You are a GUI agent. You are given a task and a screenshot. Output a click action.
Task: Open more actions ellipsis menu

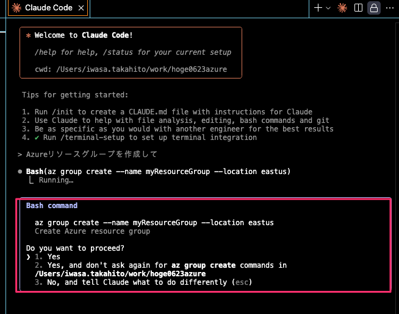[390, 8]
